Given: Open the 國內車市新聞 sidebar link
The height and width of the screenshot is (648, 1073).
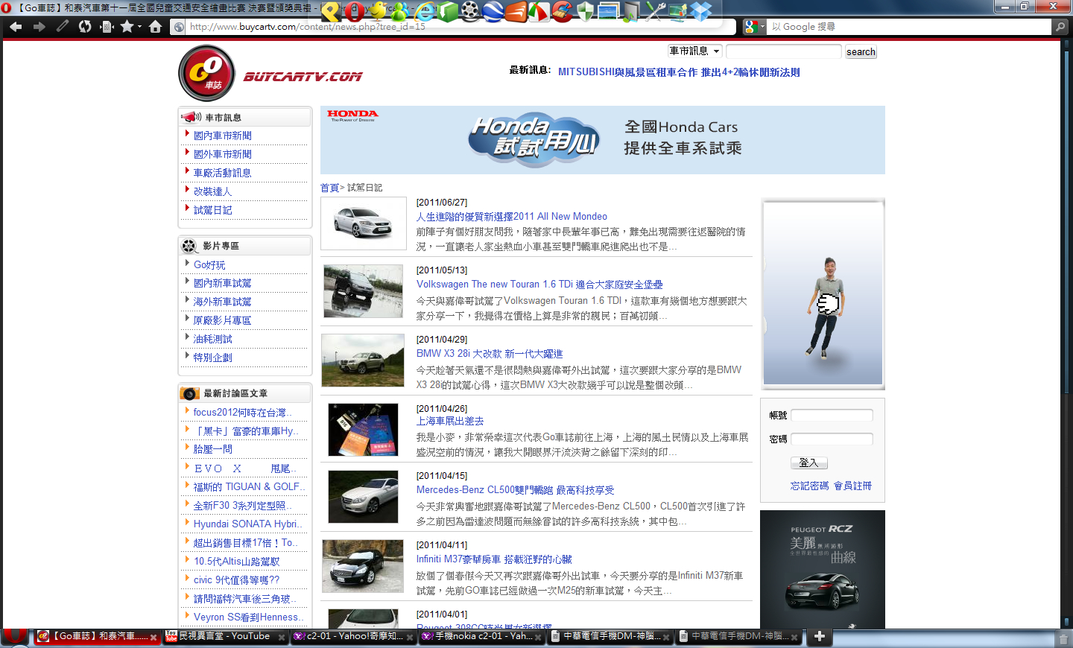Looking at the screenshot, I should (x=222, y=136).
